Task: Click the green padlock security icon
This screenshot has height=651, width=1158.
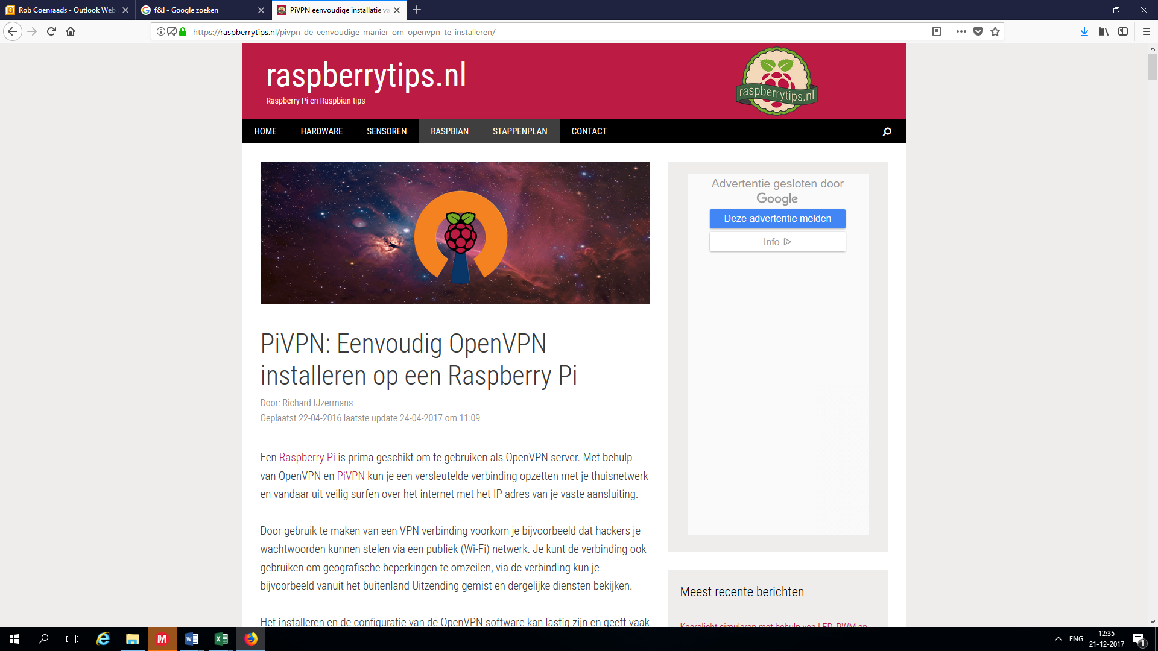Action: coord(183,31)
